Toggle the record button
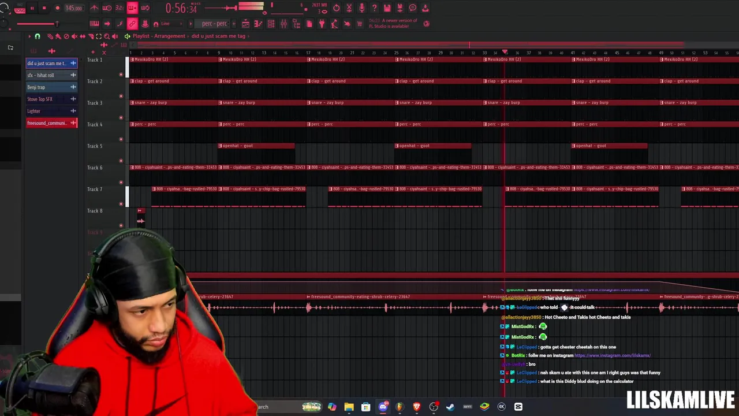The image size is (739, 416). (x=57, y=8)
